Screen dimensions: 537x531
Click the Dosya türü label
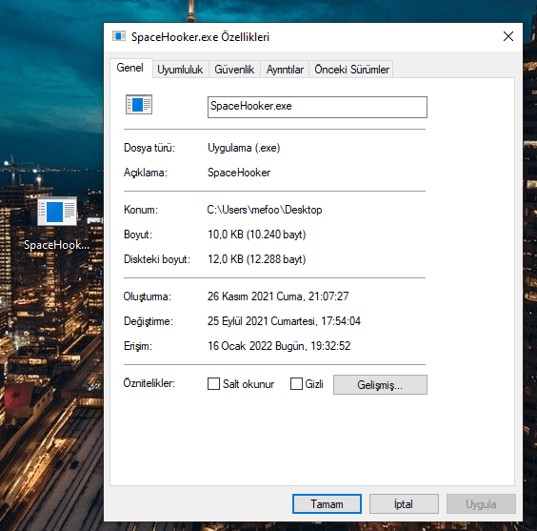tap(149, 148)
